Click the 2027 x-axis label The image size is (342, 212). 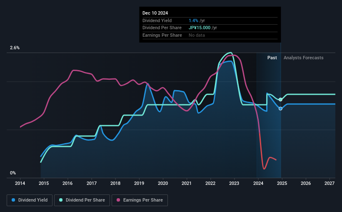click(x=330, y=183)
